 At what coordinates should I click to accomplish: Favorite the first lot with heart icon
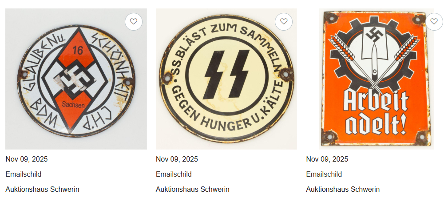(x=133, y=21)
